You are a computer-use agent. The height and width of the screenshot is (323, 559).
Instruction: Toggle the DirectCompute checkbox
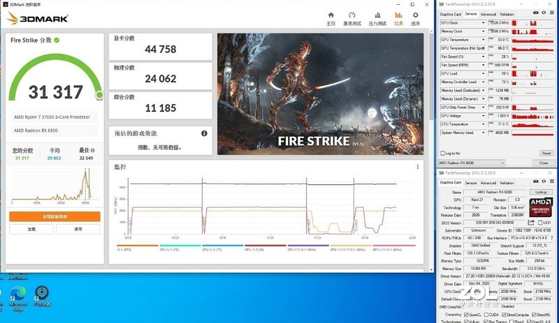pos(504,315)
